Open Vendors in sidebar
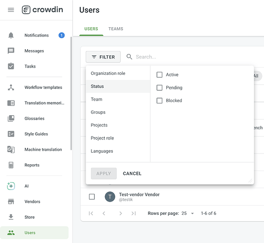Screen dimensions: 264x243 point(32,202)
